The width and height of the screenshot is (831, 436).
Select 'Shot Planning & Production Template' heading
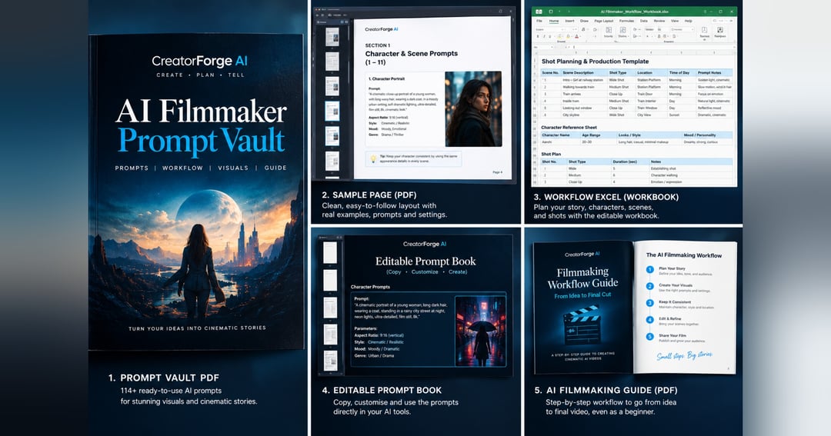(x=595, y=62)
